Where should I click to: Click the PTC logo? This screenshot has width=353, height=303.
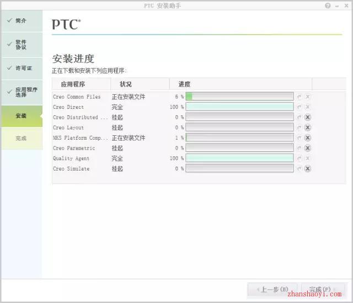click(x=66, y=24)
